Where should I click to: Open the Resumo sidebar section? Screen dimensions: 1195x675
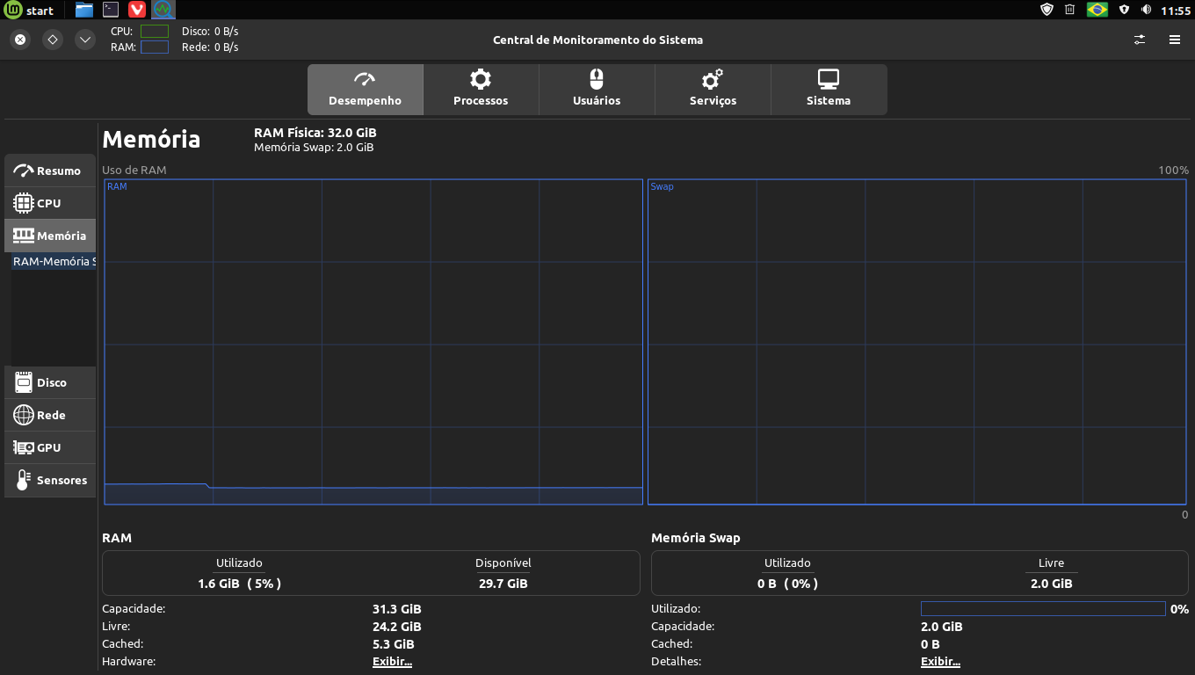(x=50, y=171)
